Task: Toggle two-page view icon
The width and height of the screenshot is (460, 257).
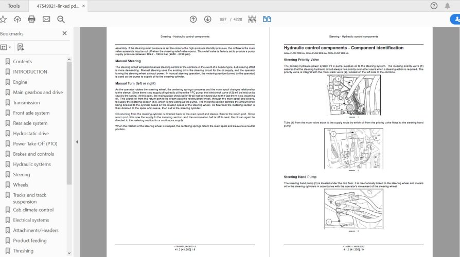Action: [267, 20]
